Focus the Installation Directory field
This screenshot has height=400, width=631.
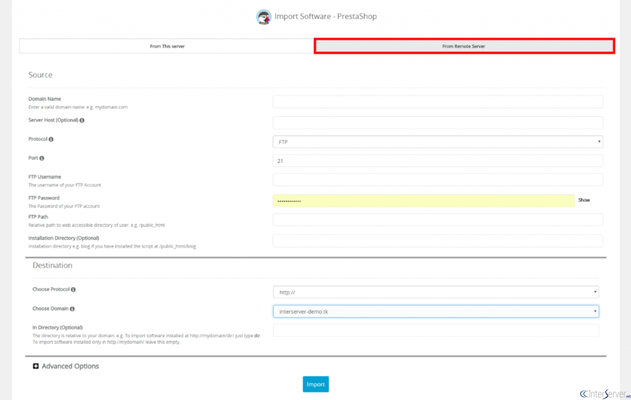tap(438, 241)
